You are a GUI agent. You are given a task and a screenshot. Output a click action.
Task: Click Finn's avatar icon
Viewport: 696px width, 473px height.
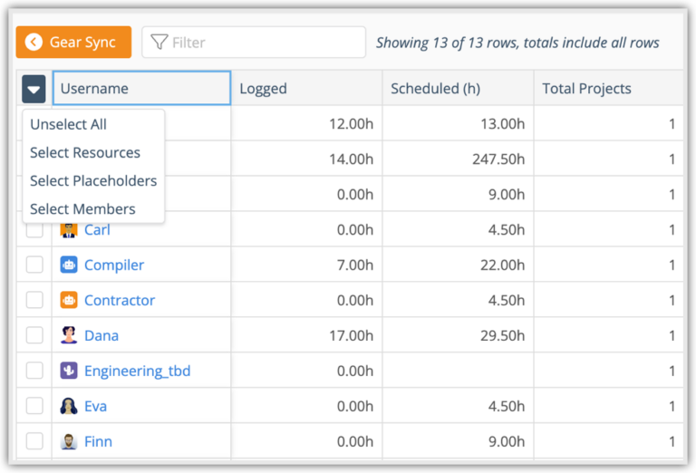coord(69,442)
